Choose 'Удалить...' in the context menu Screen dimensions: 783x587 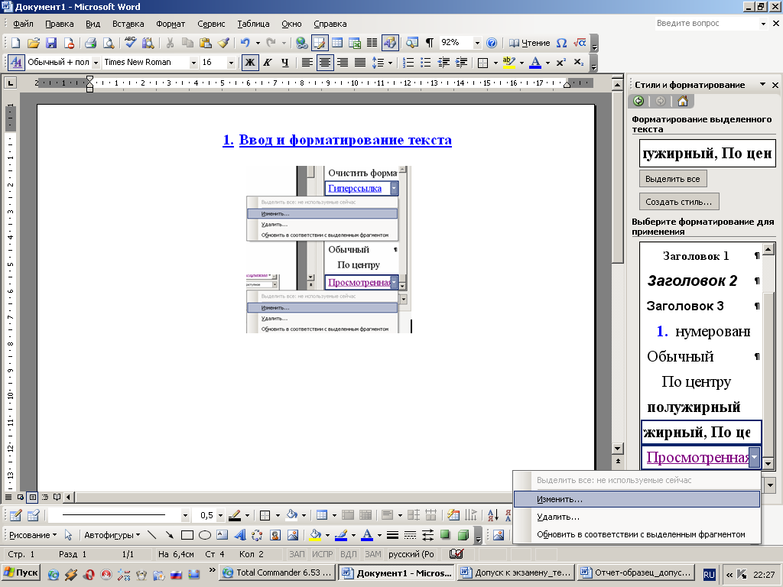(x=637, y=517)
